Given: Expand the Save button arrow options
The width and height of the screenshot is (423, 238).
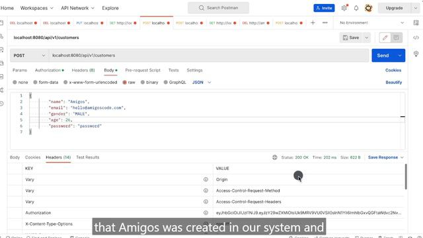Looking at the screenshot, I should (366, 38).
